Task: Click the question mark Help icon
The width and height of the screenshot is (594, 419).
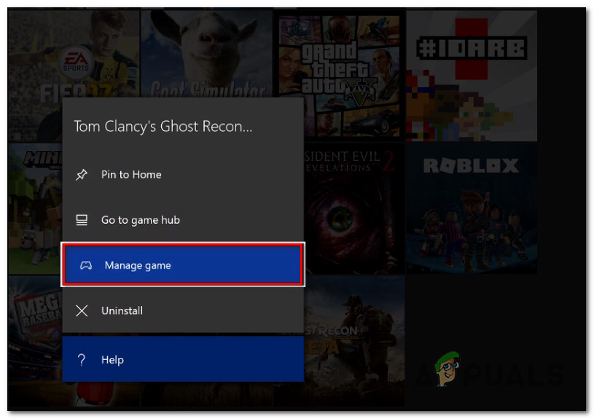Action: [81, 359]
